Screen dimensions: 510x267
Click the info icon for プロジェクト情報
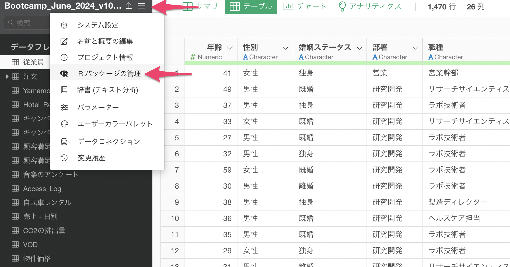[x=64, y=57]
